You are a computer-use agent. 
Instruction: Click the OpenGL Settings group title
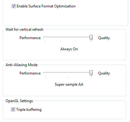point(19,101)
